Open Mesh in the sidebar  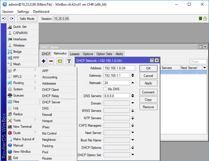pyautogui.click(x=23, y=64)
